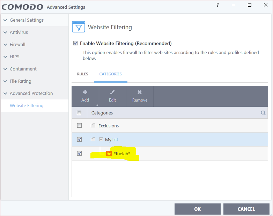The image size is (273, 216).
Task: Click the Add plus icon in toolbar
Action: coord(85,92)
